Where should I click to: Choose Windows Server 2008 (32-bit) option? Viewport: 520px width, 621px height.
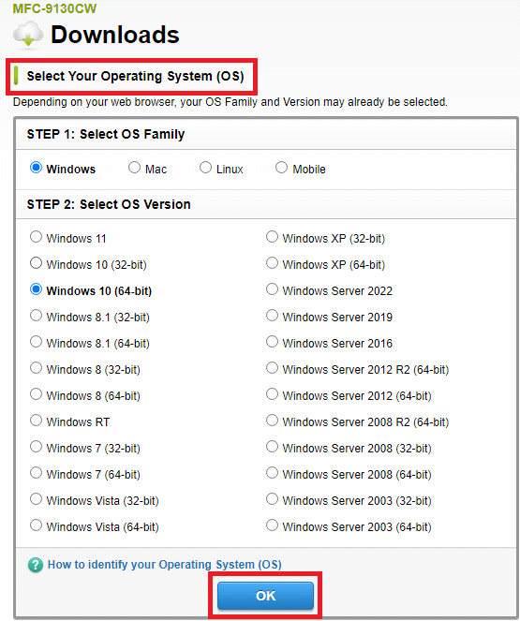coord(272,447)
